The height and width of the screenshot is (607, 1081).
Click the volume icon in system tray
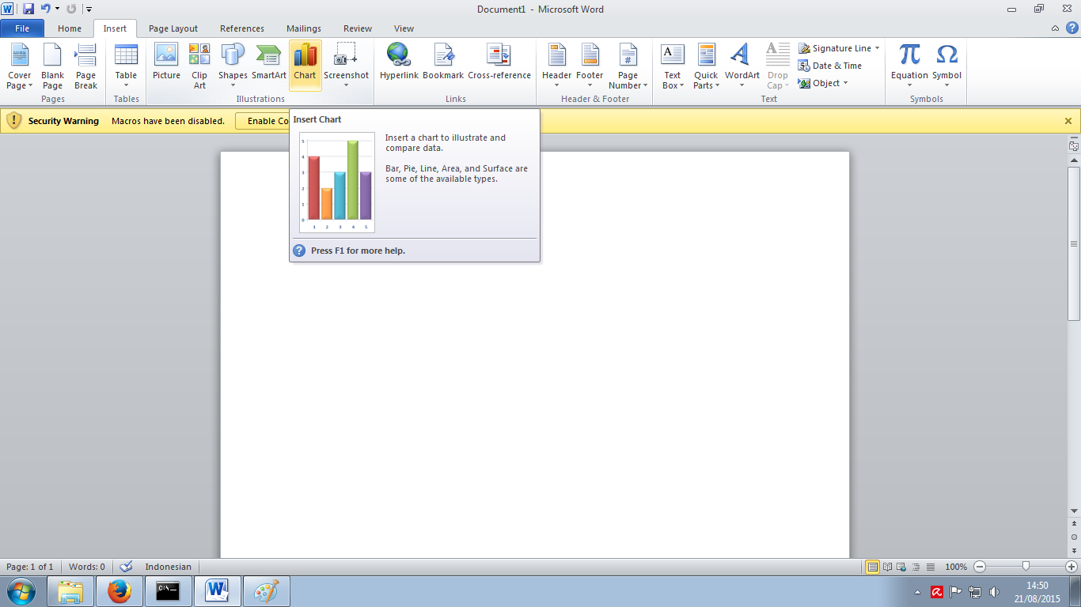pyautogui.click(x=995, y=592)
